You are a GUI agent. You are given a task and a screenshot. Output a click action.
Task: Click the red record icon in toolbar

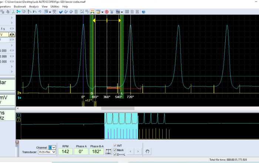[107, 11]
